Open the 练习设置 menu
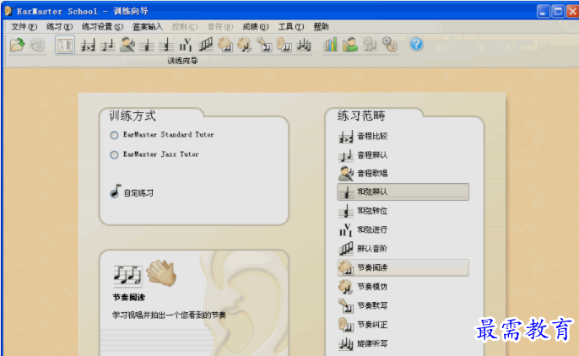The height and width of the screenshot is (356, 579). 102,27
